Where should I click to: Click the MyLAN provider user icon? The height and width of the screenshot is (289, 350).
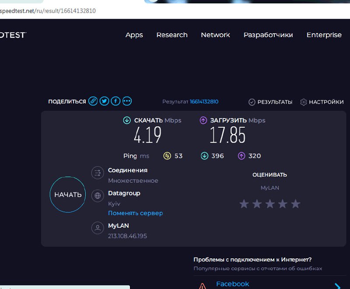[x=98, y=228]
